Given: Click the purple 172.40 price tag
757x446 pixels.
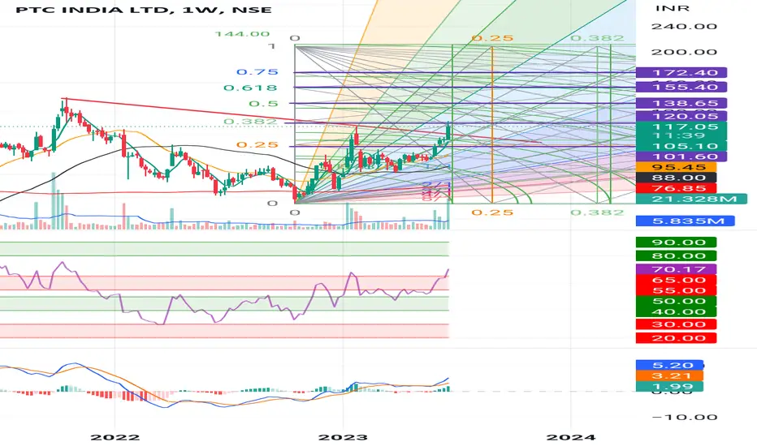Looking at the screenshot, I should [681, 73].
